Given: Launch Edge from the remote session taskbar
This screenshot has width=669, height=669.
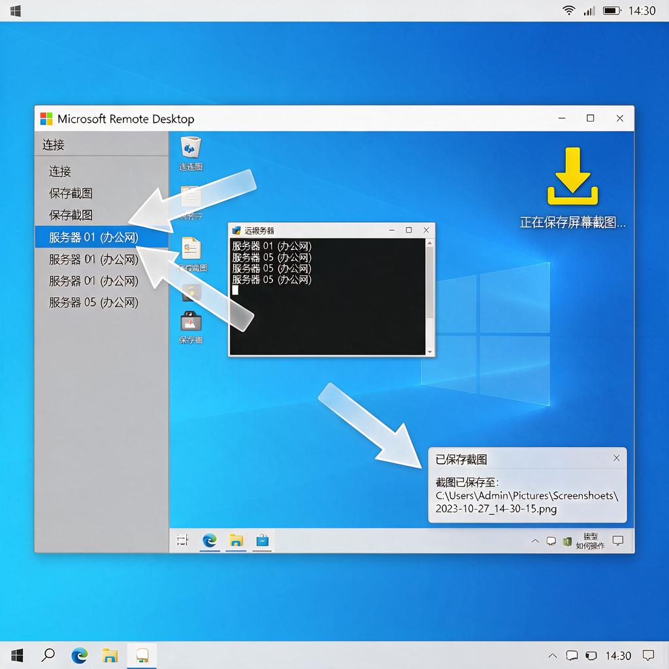Looking at the screenshot, I should pos(210,540).
